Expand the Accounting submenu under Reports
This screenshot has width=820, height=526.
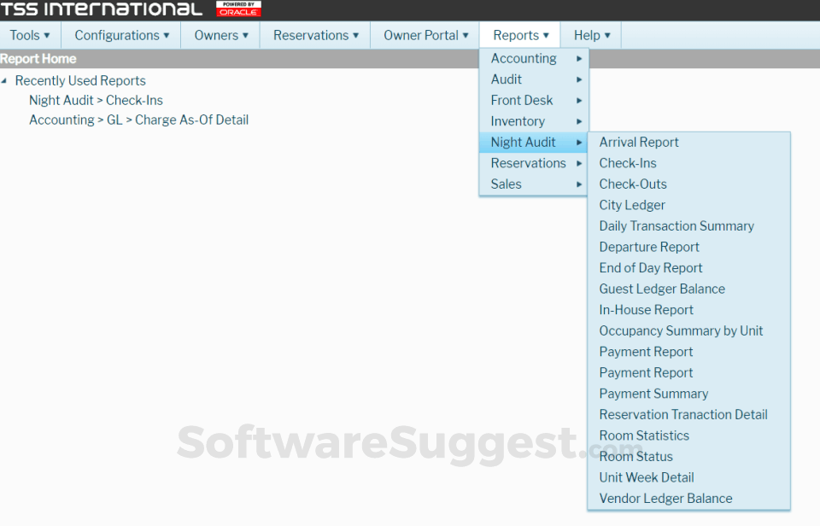point(524,58)
